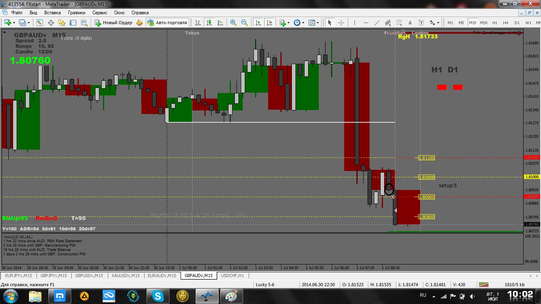Switch to the EURJPYv,M15 chart tab
The height and width of the screenshot is (304, 541).
point(19,275)
